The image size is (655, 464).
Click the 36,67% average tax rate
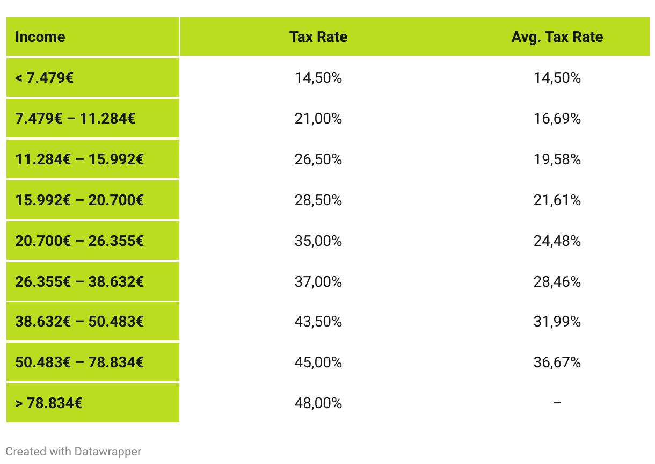coord(557,362)
